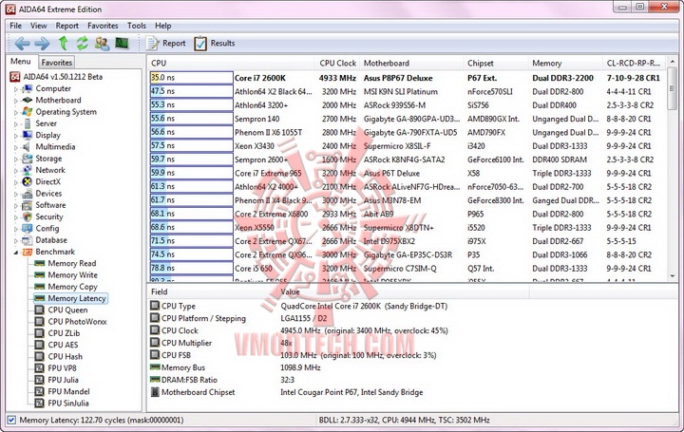Click the CPU ZLib benchmark icon
Viewport: 684px width, 432px height.
point(40,333)
